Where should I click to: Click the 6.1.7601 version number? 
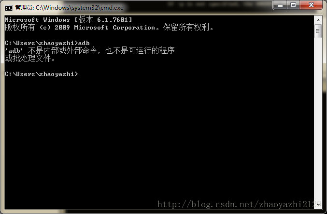coord(112,20)
